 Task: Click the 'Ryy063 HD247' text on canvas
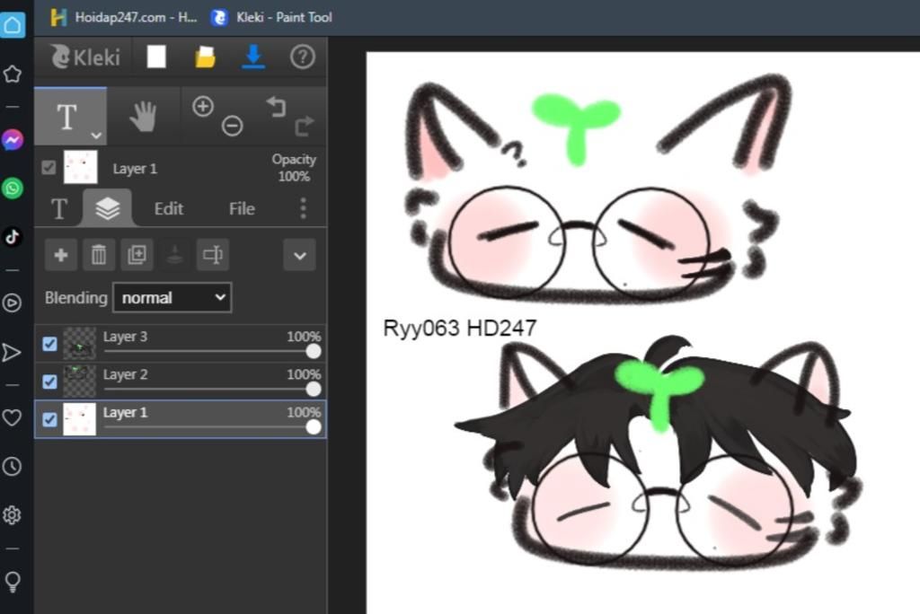459,328
